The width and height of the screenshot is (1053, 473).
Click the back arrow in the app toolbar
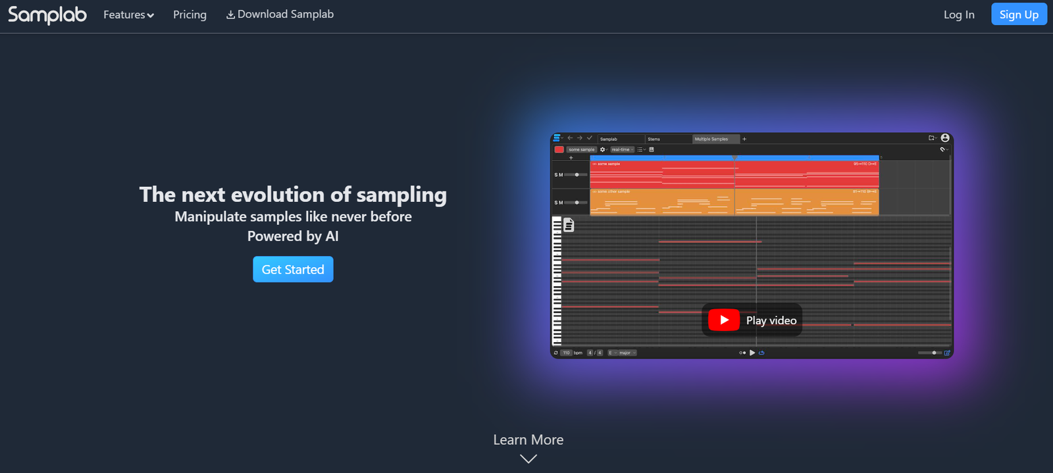[x=570, y=138]
